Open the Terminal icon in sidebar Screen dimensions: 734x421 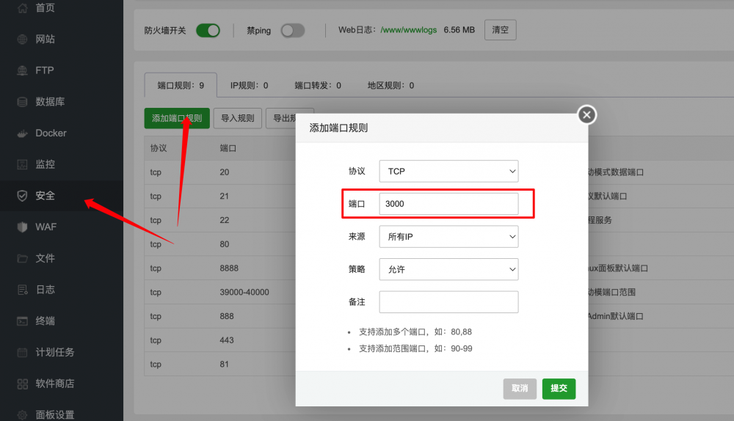[x=22, y=321]
